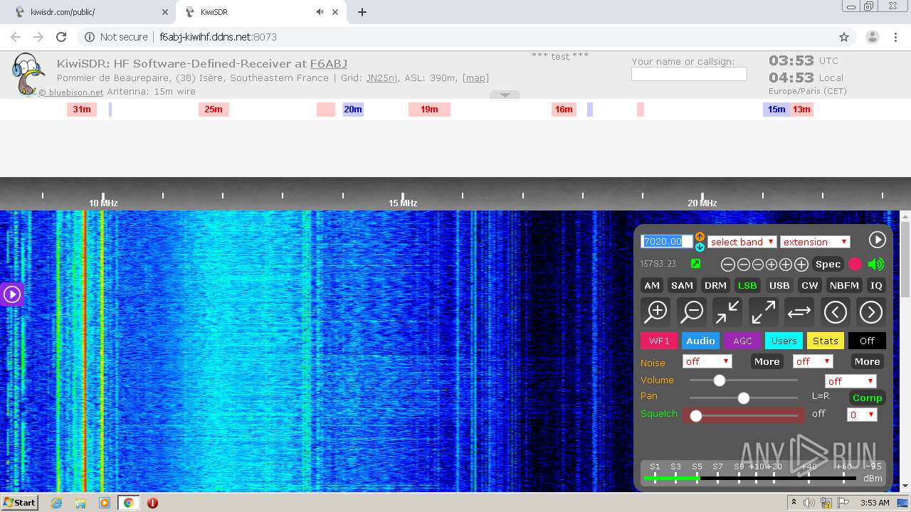The width and height of the screenshot is (911, 512).
Task: Toggle the Comp compression button
Action: 867,398
